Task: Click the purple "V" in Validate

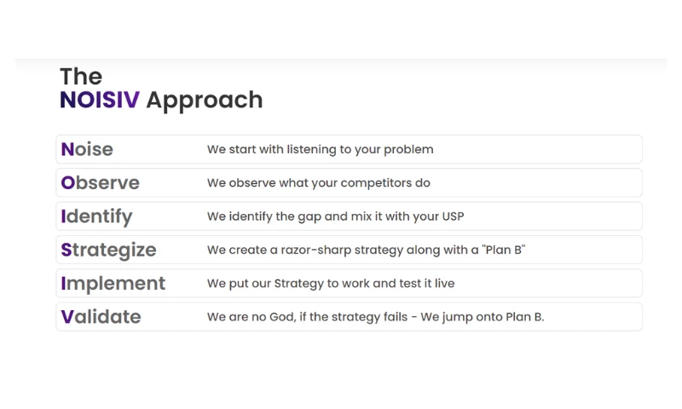Action: tap(67, 317)
